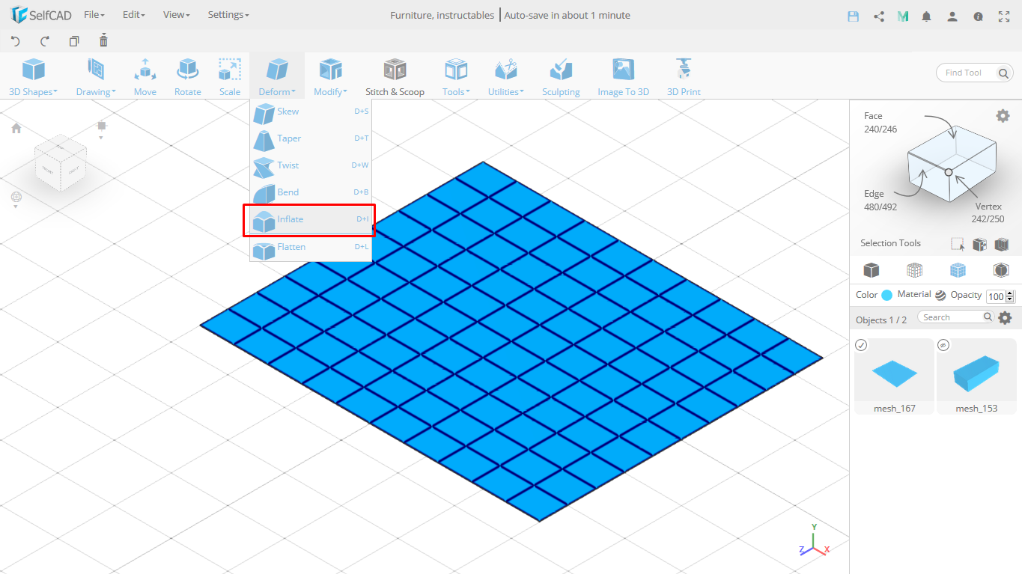Image resolution: width=1022 pixels, height=574 pixels.
Task: Toggle fullscreen mode icon
Action: 1004,16
